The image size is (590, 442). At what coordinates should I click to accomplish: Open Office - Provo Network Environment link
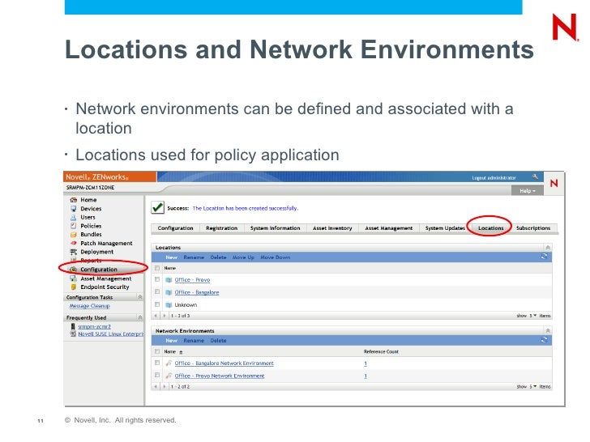(220, 376)
